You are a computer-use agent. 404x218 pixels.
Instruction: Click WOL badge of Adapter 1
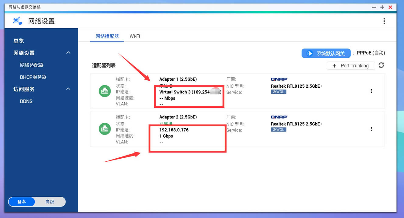click(279, 92)
